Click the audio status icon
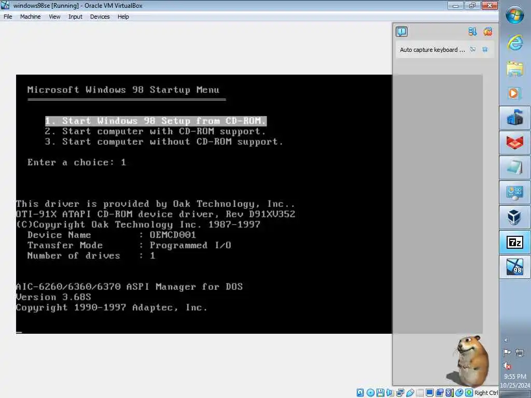This screenshot has height=398, width=531. tap(390, 393)
